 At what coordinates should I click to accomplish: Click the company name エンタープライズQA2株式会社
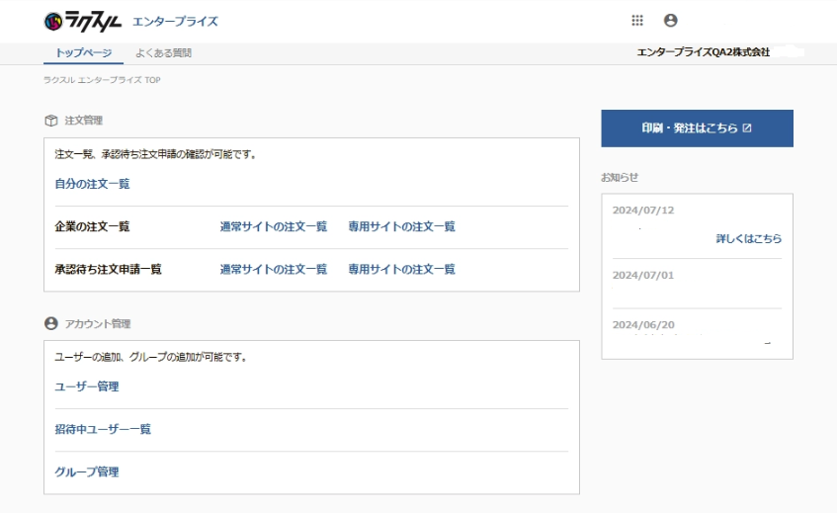703,52
